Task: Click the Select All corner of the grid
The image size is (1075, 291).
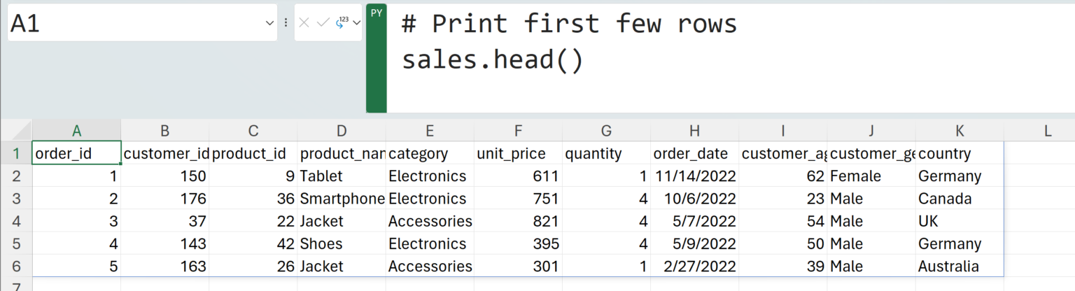Action: [x=16, y=130]
